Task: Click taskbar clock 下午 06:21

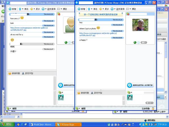Action: 163,124
